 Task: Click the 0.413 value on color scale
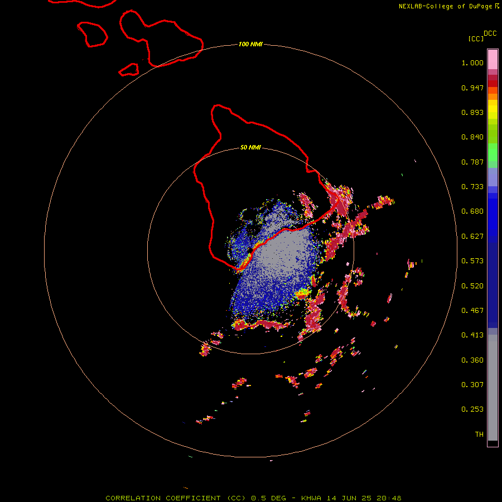[x=472, y=335]
